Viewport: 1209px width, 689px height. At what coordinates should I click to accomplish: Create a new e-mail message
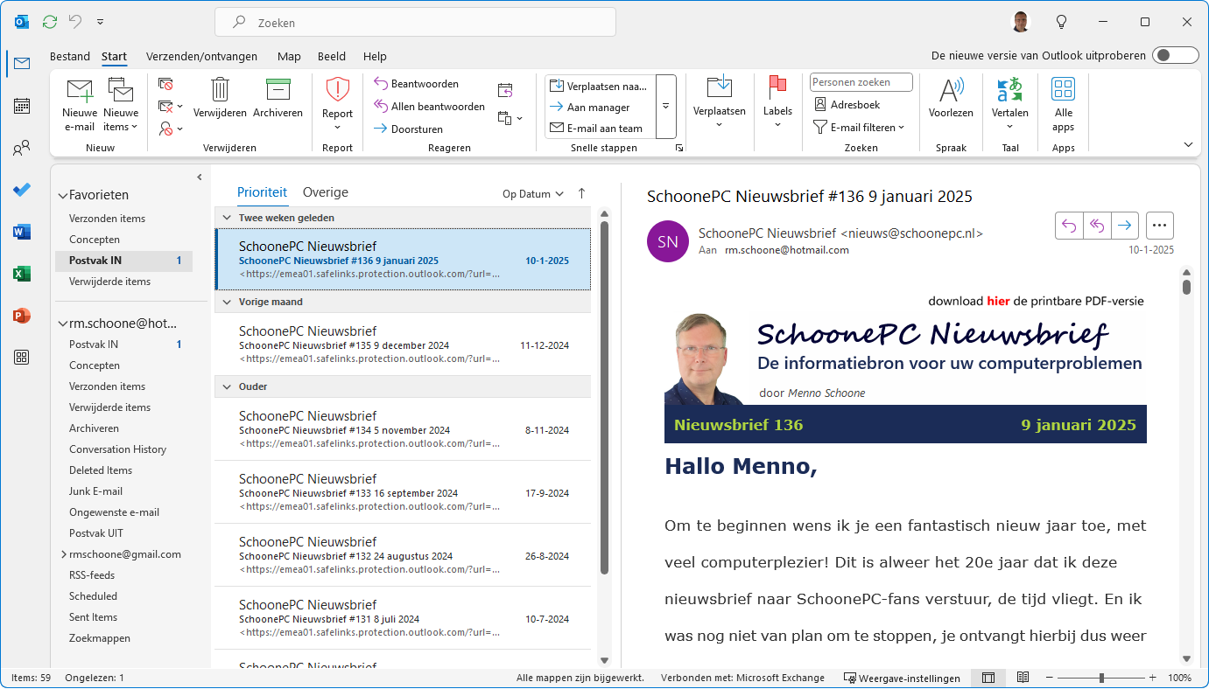pos(80,104)
